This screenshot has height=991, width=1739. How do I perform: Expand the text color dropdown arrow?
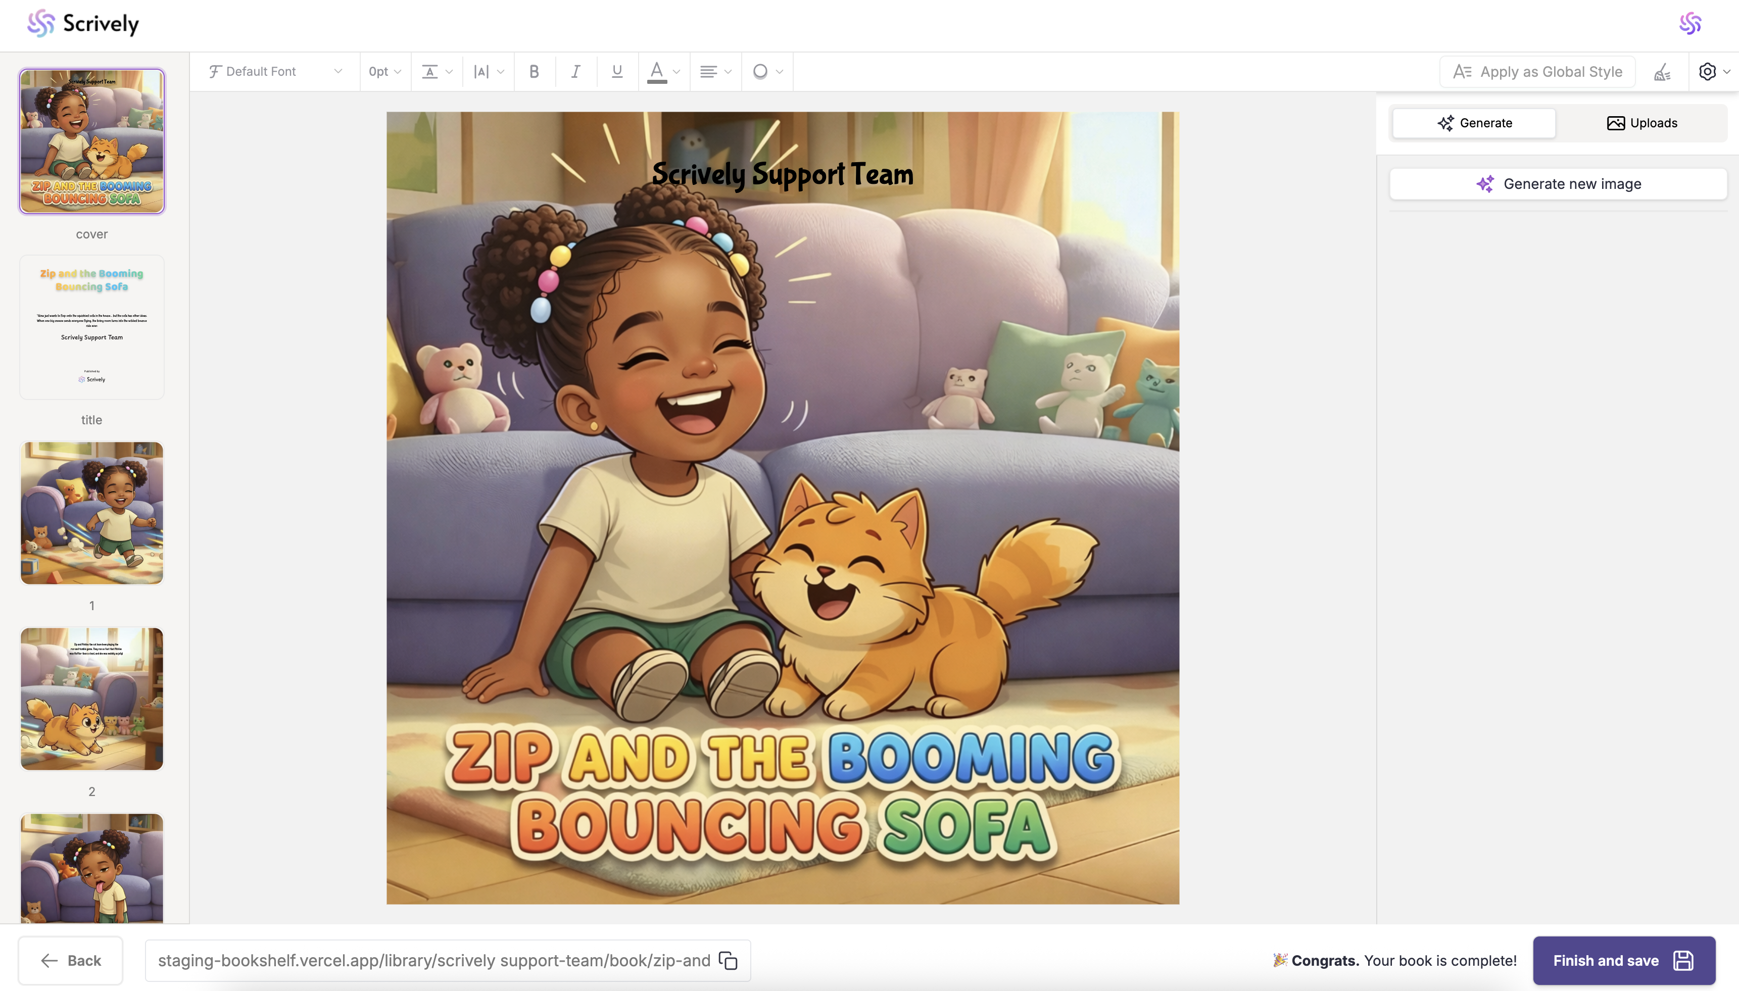pos(677,71)
